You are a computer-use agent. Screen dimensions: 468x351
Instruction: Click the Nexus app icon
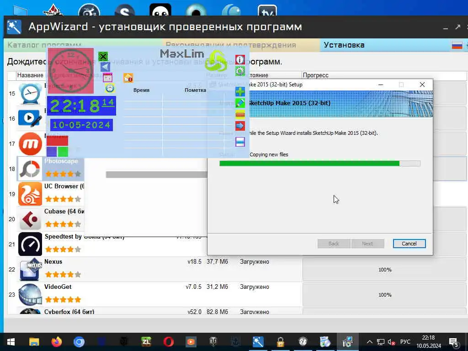click(30, 269)
